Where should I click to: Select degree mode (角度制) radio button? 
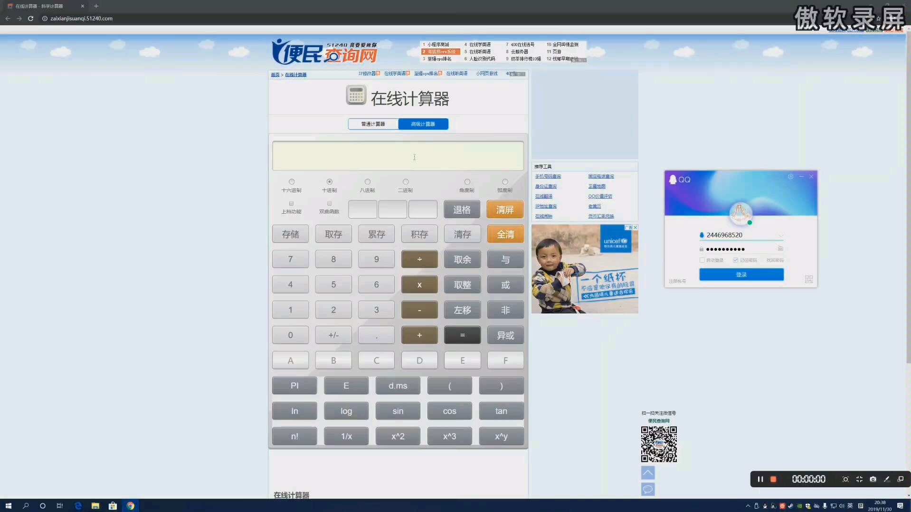point(467,182)
